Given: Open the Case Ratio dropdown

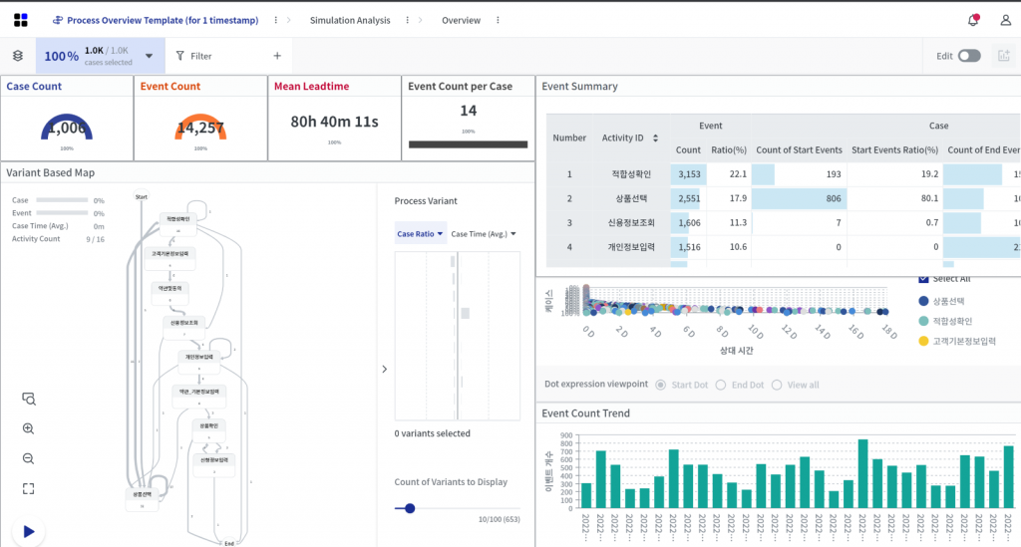Looking at the screenshot, I should point(420,234).
